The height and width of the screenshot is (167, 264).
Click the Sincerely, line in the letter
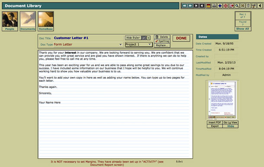(x=45, y=93)
